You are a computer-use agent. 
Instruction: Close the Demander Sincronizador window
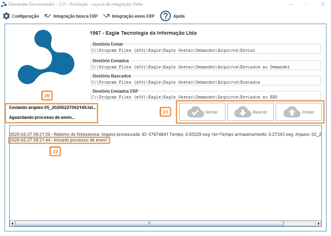[323, 4]
